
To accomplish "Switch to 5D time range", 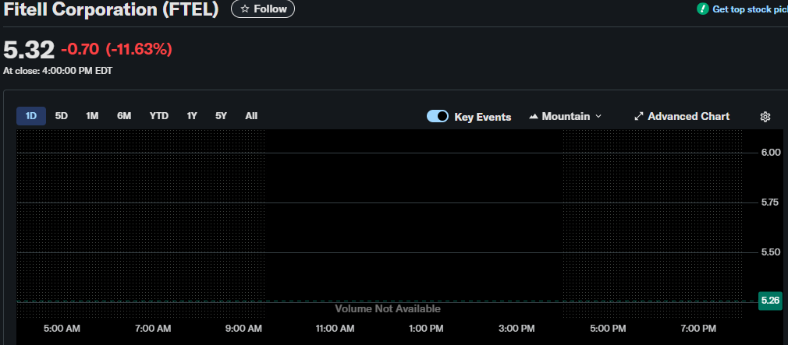I will (62, 116).
